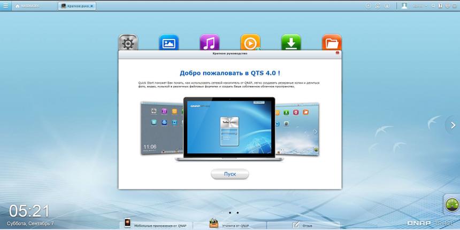The height and width of the screenshot is (230, 460).
Task: Click the date Суббота, Сентябрь 7
Action: coord(30,224)
